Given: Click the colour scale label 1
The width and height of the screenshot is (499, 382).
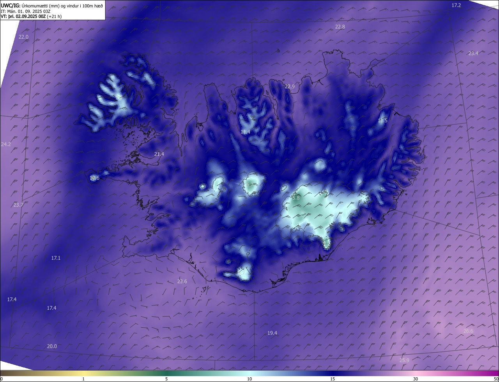Looking at the screenshot, I should pos(83,379).
